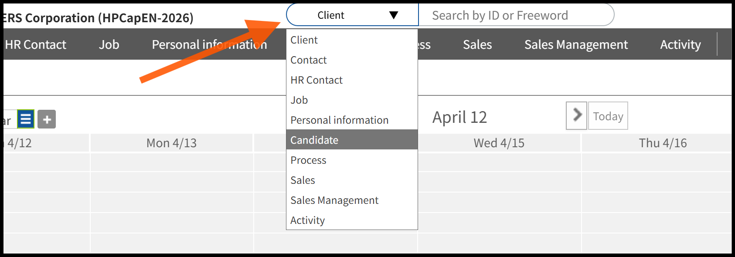Open the Sales tab in navigation bar
This screenshot has height=257, width=735.
pos(477,44)
